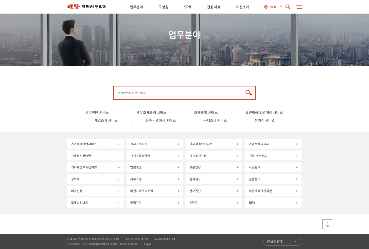Click plus icon on 기장·세무신고 card
369x249 pixels.
point(297,156)
